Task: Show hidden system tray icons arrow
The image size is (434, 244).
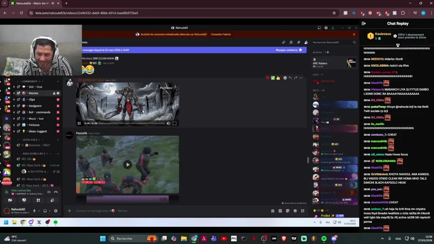Action: [x=382, y=239]
